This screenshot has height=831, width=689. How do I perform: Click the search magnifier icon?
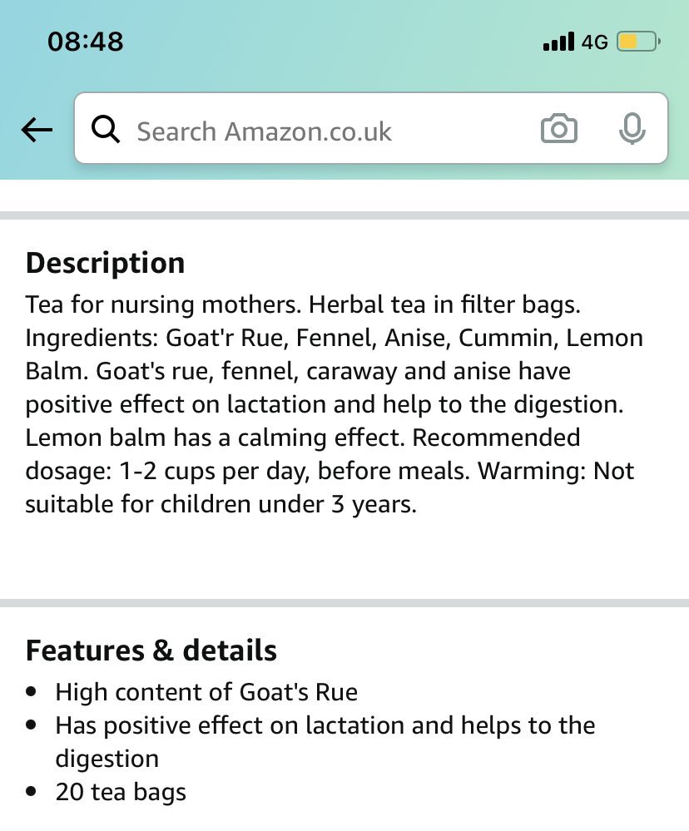[106, 130]
